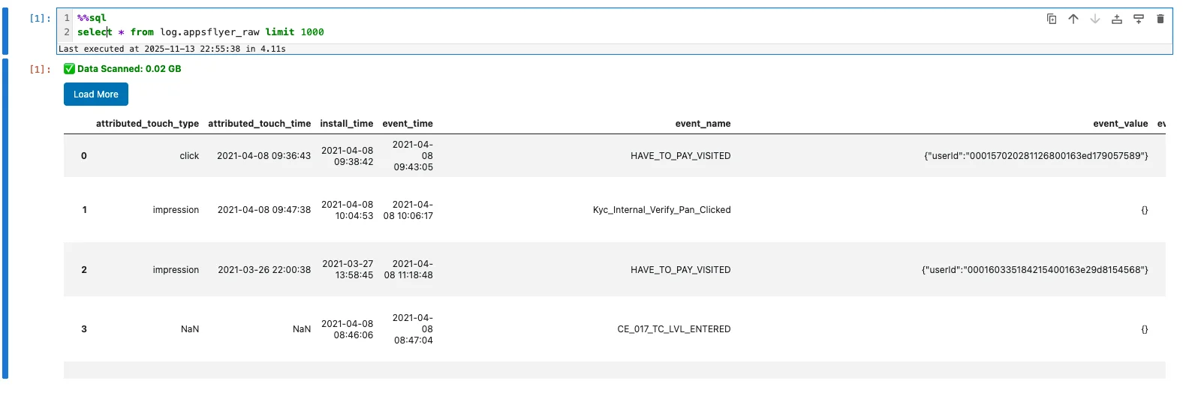Viewport: 1183px width, 396px height.
Task: Click the event_name column header
Action: pos(703,124)
